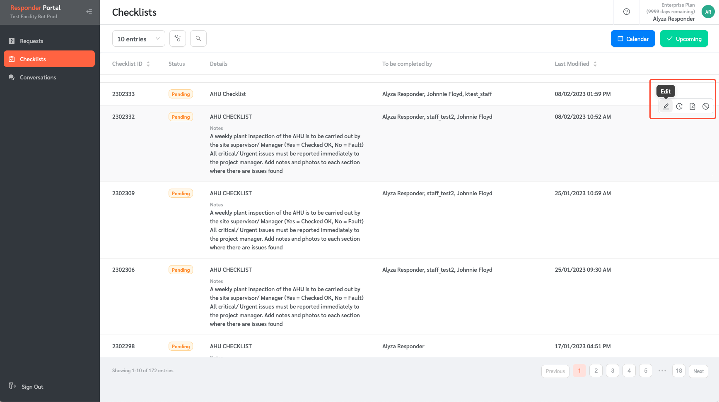Open the history clock icon in the actions row

[679, 106]
